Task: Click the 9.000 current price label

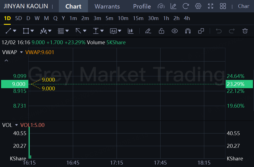Action: [x=14, y=84]
